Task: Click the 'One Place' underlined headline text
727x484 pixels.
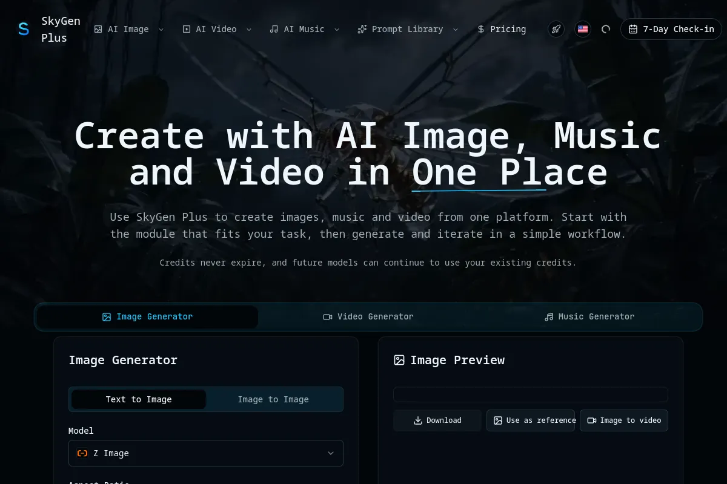Action: 510,171
